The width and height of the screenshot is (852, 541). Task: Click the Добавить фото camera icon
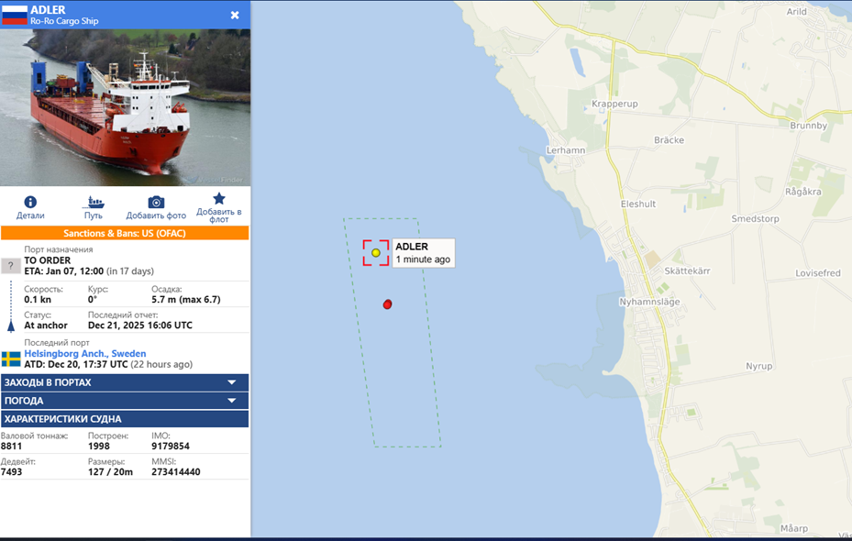(x=156, y=202)
